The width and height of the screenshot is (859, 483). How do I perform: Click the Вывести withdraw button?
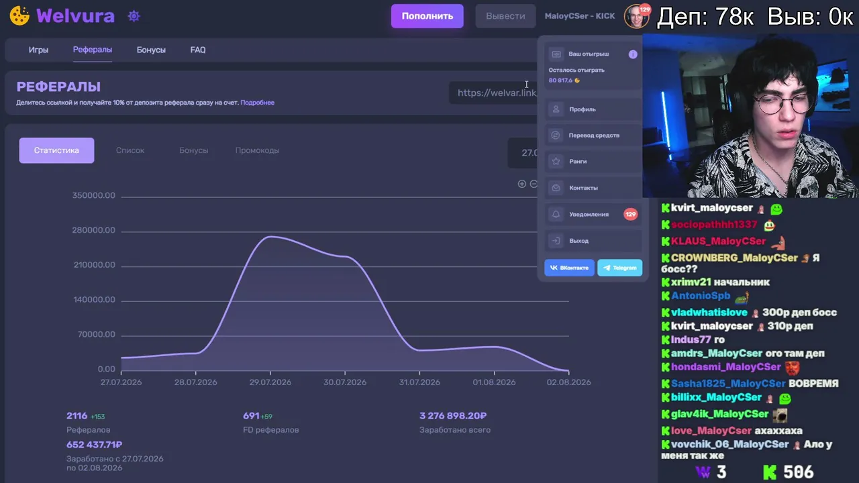click(x=505, y=16)
